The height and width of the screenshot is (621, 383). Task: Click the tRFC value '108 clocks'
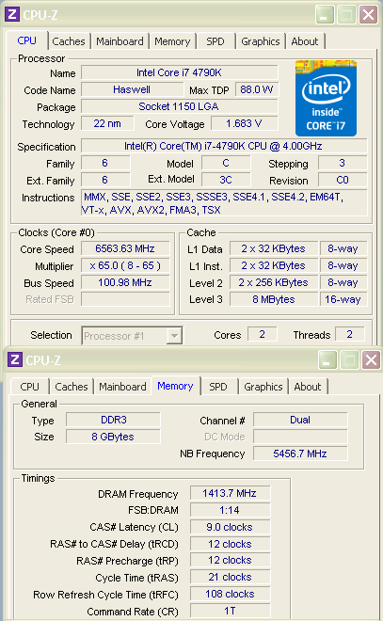point(230,594)
